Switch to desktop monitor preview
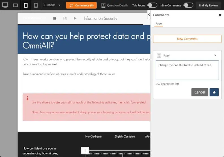Screen dimensions: 224x157 (5, 5)
